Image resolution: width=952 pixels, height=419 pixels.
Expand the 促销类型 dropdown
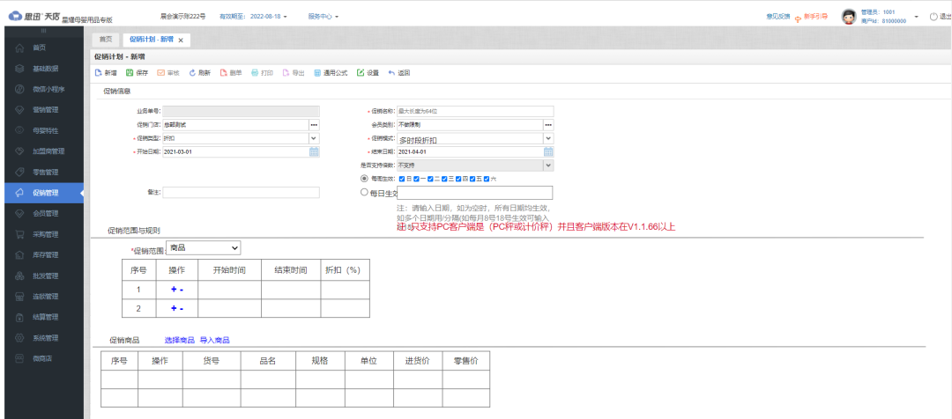click(x=313, y=139)
